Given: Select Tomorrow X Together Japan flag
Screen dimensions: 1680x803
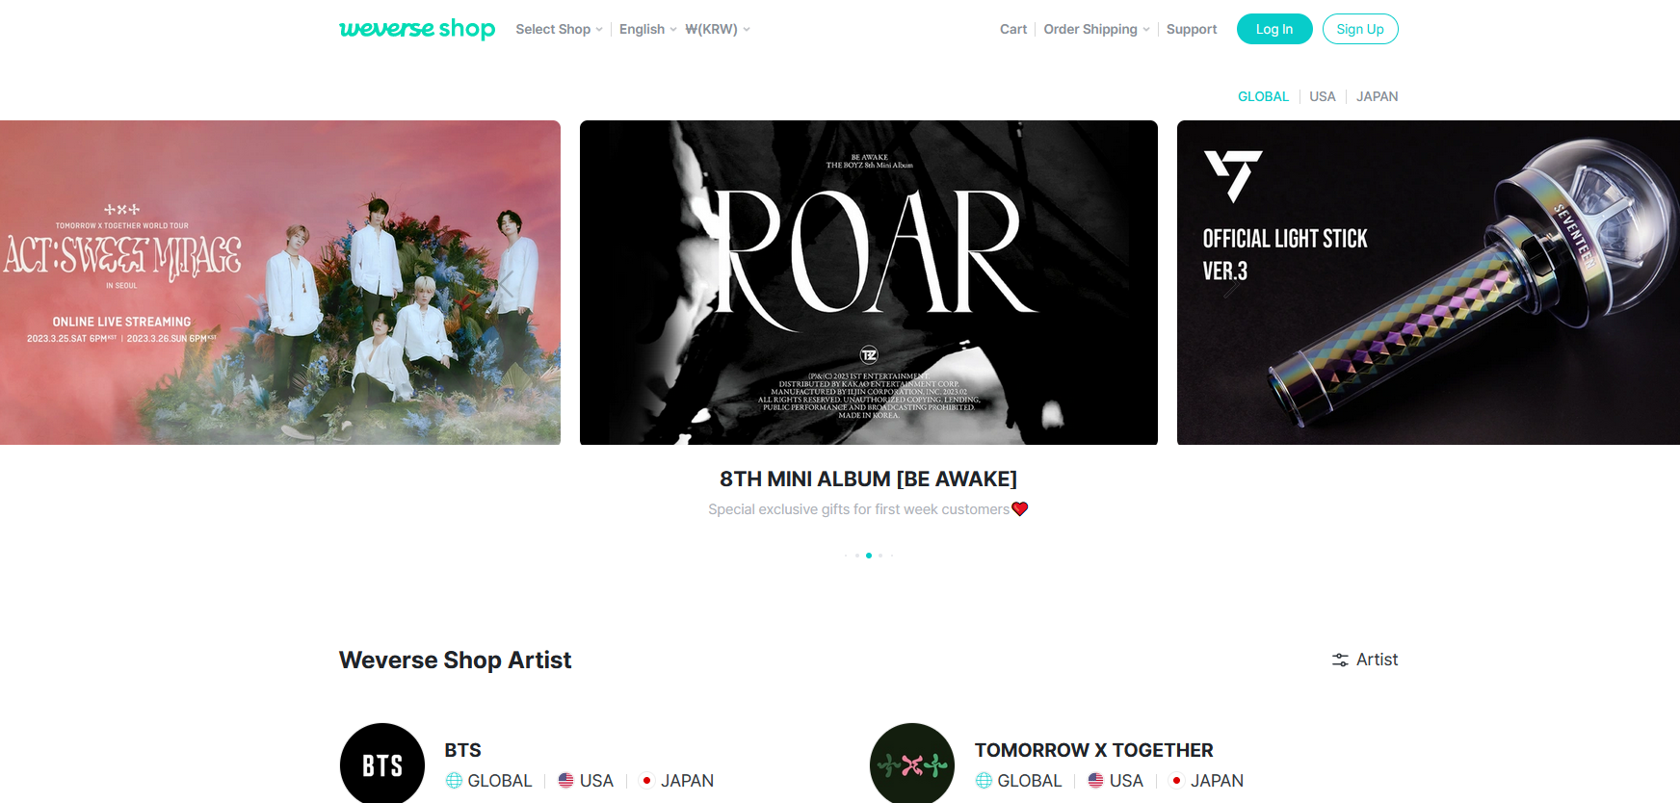Looking at the screenshot, I should tap(1177, 781).
